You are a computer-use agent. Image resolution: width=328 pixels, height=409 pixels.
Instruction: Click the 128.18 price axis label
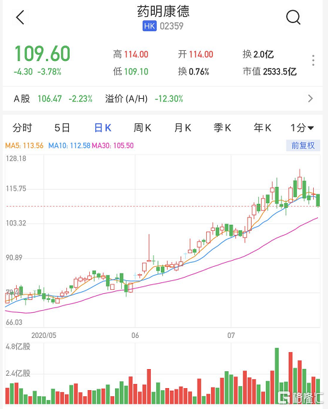tap(16, 158)
